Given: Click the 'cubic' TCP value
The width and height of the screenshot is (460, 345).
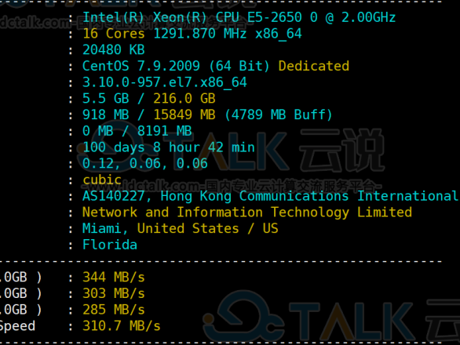Looking at the screenshot, I should coord(102,180).
